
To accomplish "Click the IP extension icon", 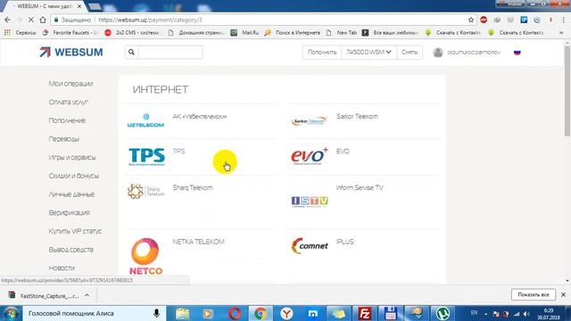I will tap(524, 20).
